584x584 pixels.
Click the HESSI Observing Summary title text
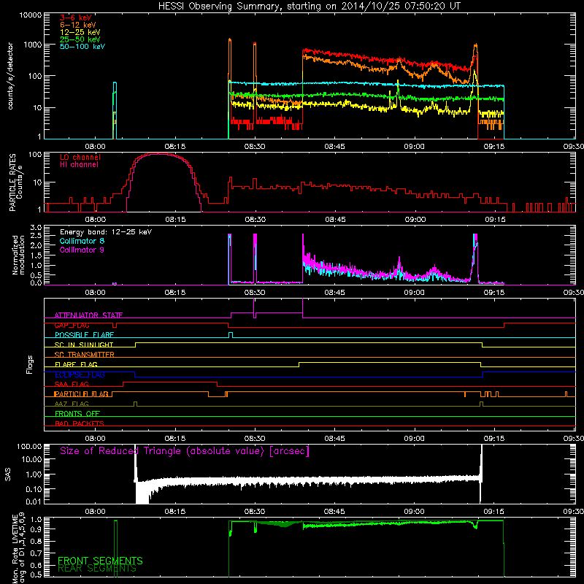coord(309,7)
